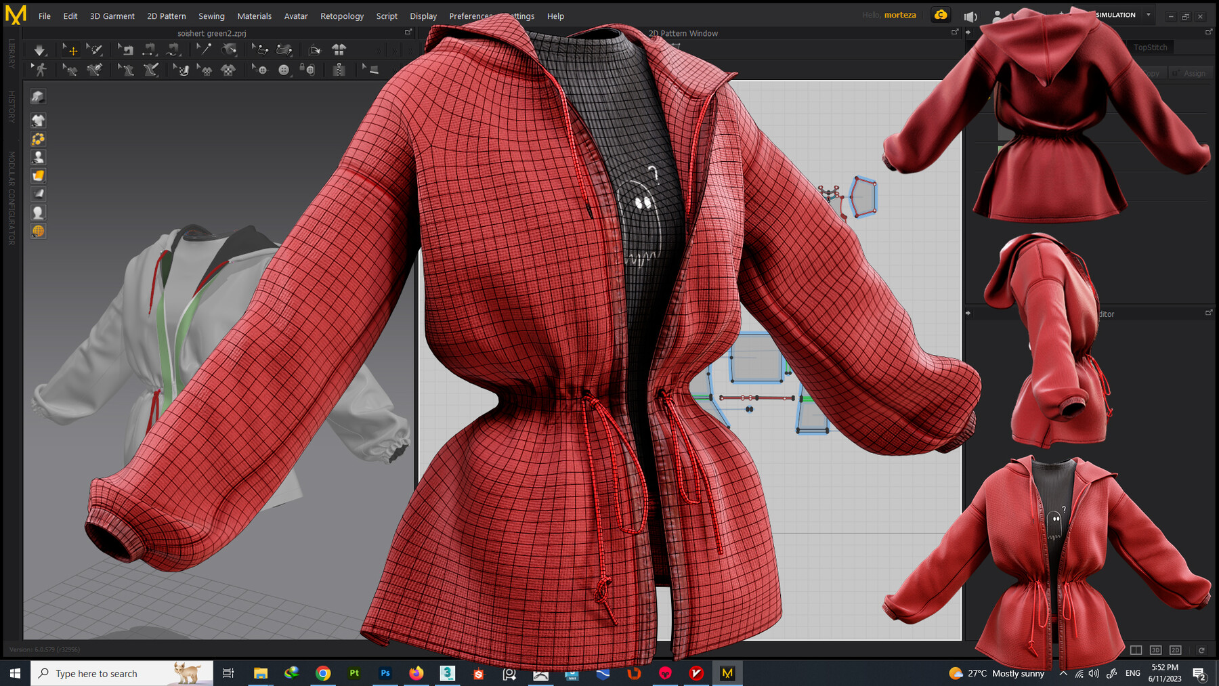Toggle the avatar head render style icon
The height and width of the screenshot is (686, 1219).
(x=38, y=213)
